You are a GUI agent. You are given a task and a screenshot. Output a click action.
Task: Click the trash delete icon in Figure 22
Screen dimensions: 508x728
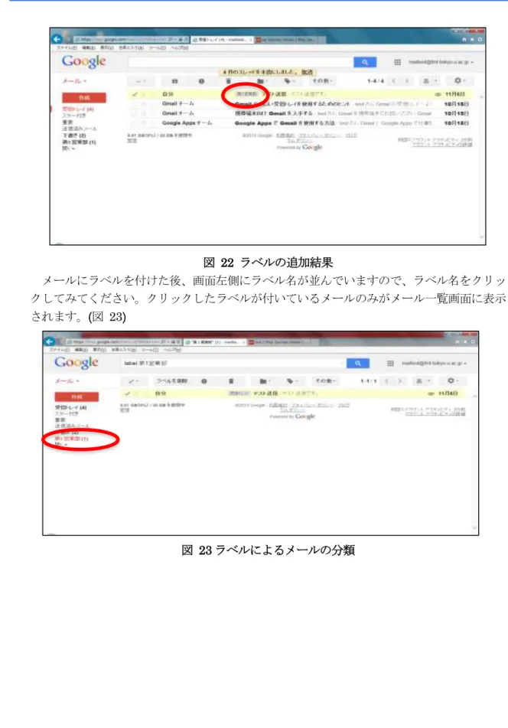(x=228, y=81)
